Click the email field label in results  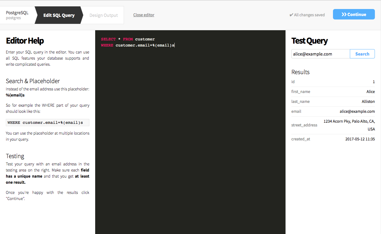[296, 111]
